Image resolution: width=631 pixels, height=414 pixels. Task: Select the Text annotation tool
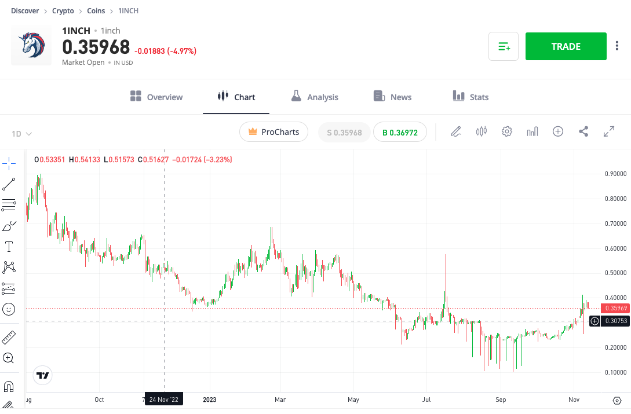tap(9, 246)
